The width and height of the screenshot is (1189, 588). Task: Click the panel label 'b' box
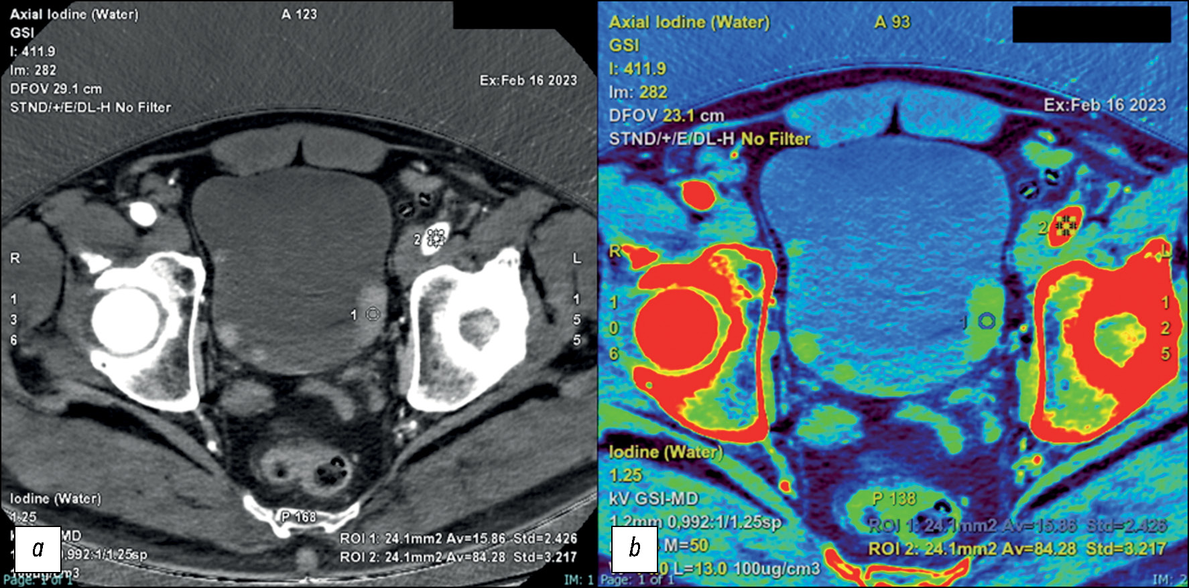coord(634,549)
